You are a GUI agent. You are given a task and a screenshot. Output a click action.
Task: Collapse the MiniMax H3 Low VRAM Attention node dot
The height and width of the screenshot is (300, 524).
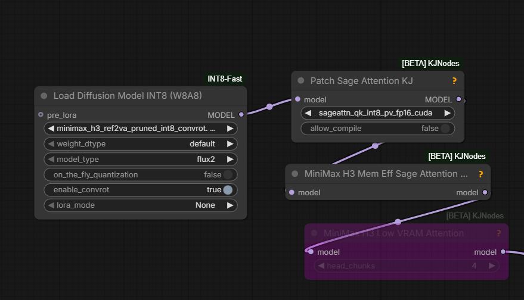coord(314,233)
